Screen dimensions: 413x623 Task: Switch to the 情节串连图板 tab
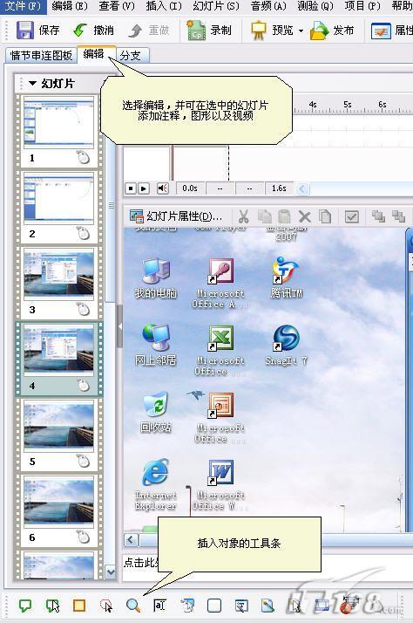[41, 55]
